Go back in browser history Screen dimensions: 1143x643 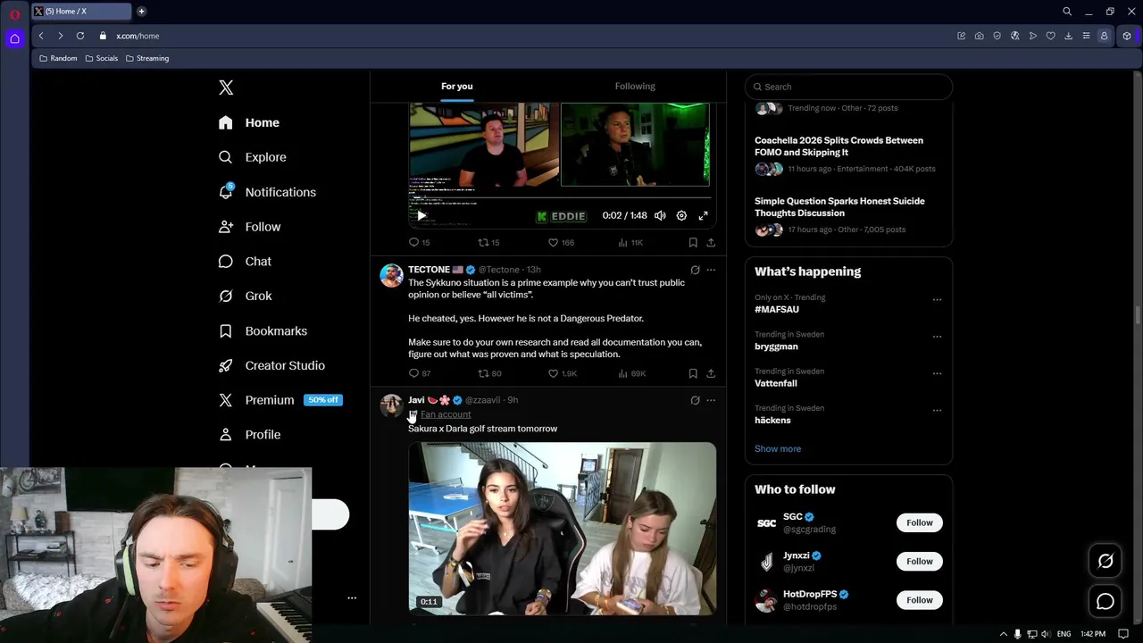pyautogui.click(x=41, y=36)
